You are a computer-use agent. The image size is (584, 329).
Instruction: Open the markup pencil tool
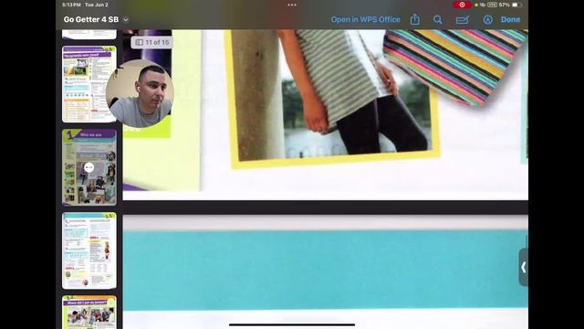[x=463, y=19]
